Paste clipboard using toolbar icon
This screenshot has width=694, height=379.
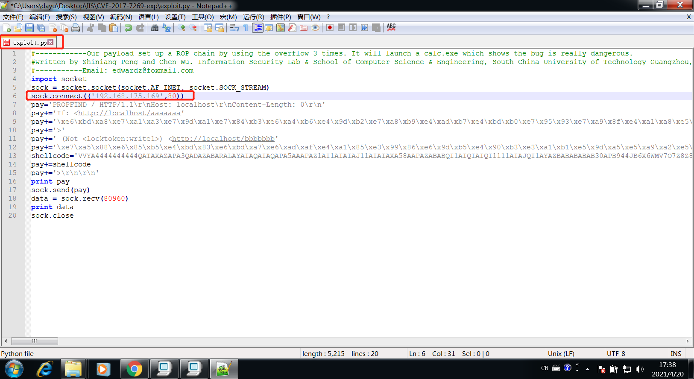(114, 28)
